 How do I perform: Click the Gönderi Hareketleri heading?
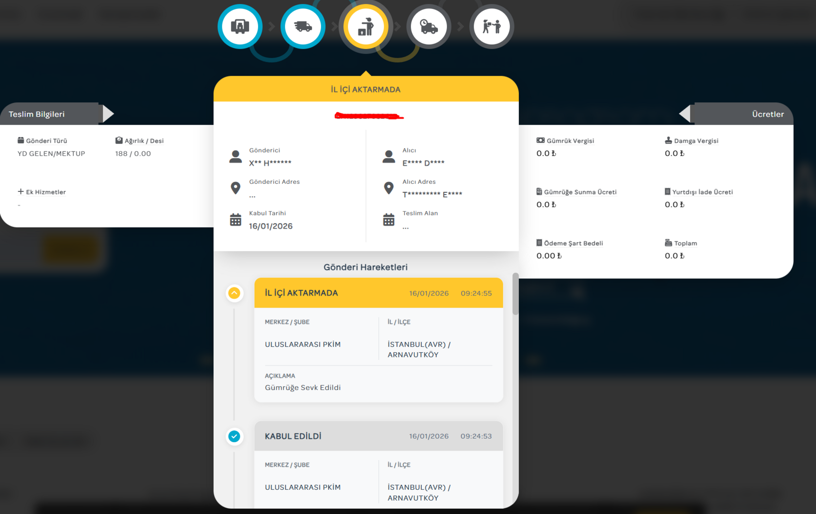366,267
